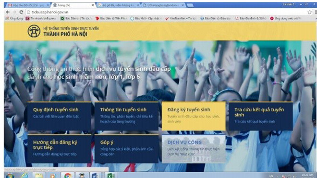Open the media player taskbar icon
The height and width of the screenshot is (178, 317).
52,176
